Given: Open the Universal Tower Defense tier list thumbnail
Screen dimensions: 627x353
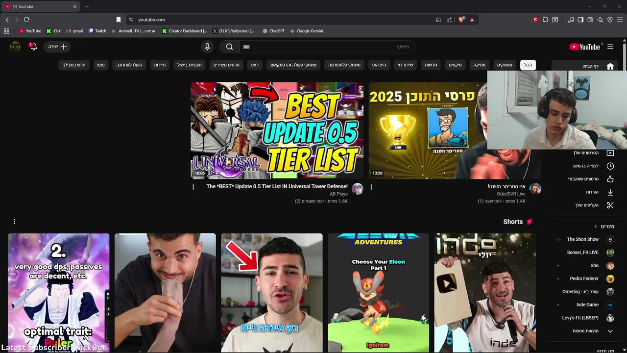Looking at the screenshot, I should tap(277, 130).
